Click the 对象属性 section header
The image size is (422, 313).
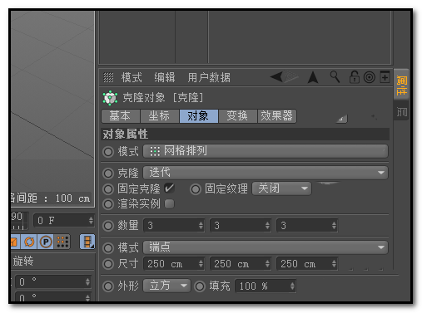(246, 134)
